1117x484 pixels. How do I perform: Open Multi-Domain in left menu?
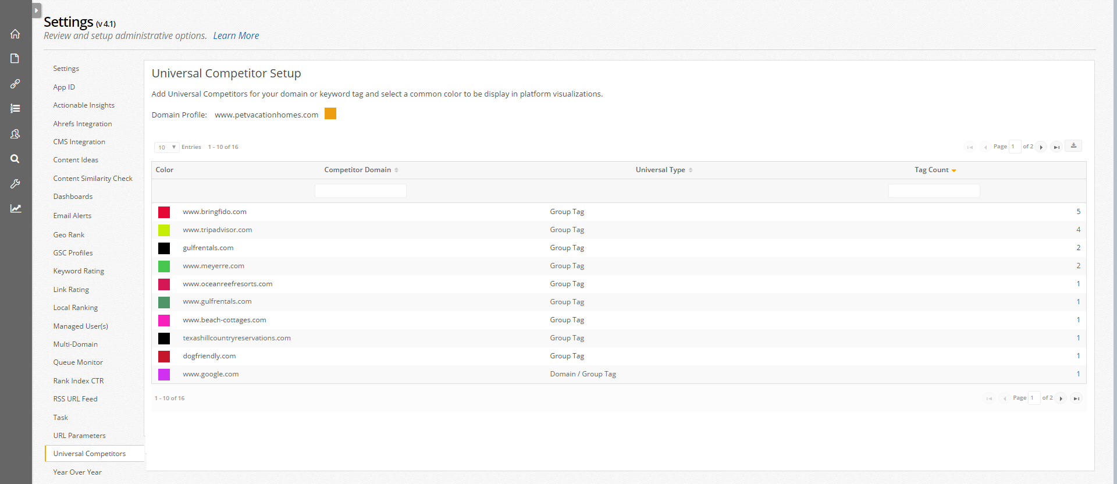coord(76,344)
